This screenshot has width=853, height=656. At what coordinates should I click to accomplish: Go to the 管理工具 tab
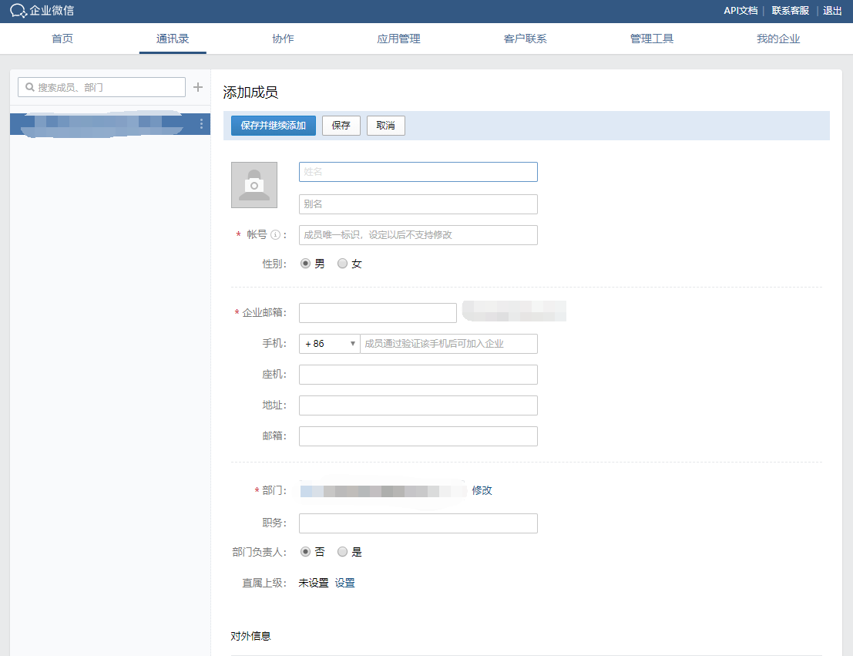[651, 39]
